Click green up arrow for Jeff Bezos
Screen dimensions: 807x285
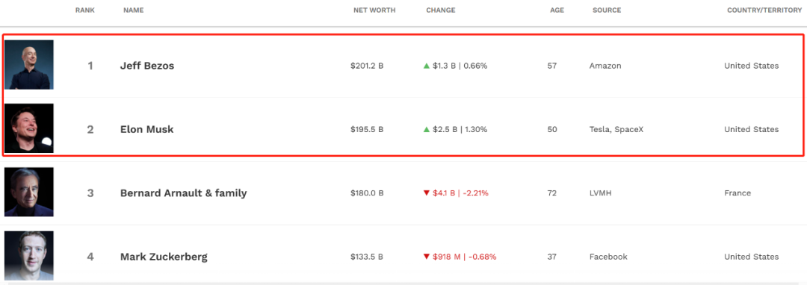(426, 66)
